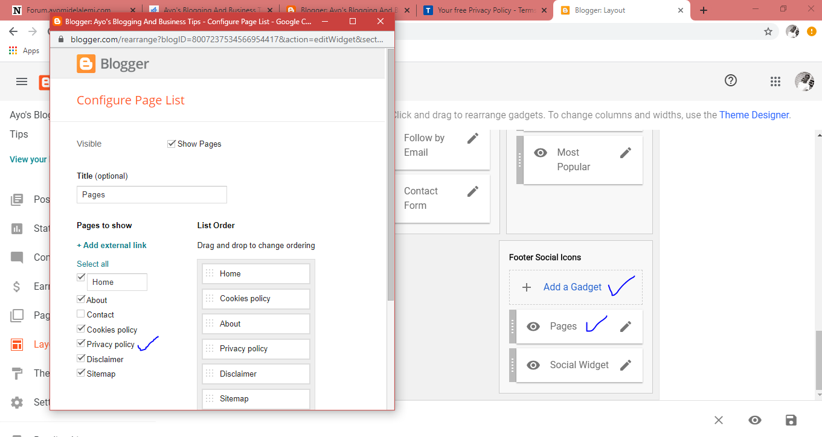The height and width of the screenshot is (437, 822).
Task: Click the Google account avatar on the Blogger page
Action: (x=804, y=81)
